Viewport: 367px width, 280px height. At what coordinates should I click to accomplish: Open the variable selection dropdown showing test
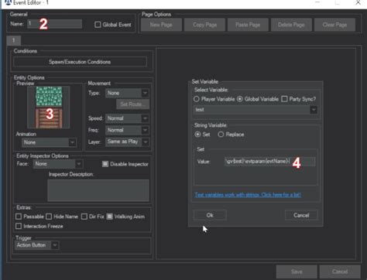(x=256, y=110)
